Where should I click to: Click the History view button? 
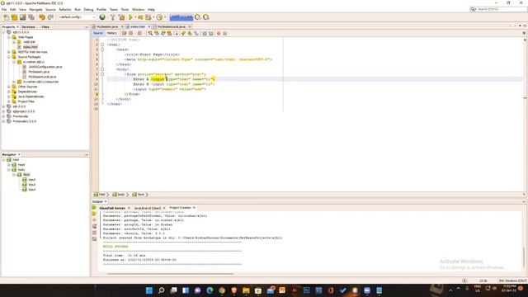tap(112, 33)
